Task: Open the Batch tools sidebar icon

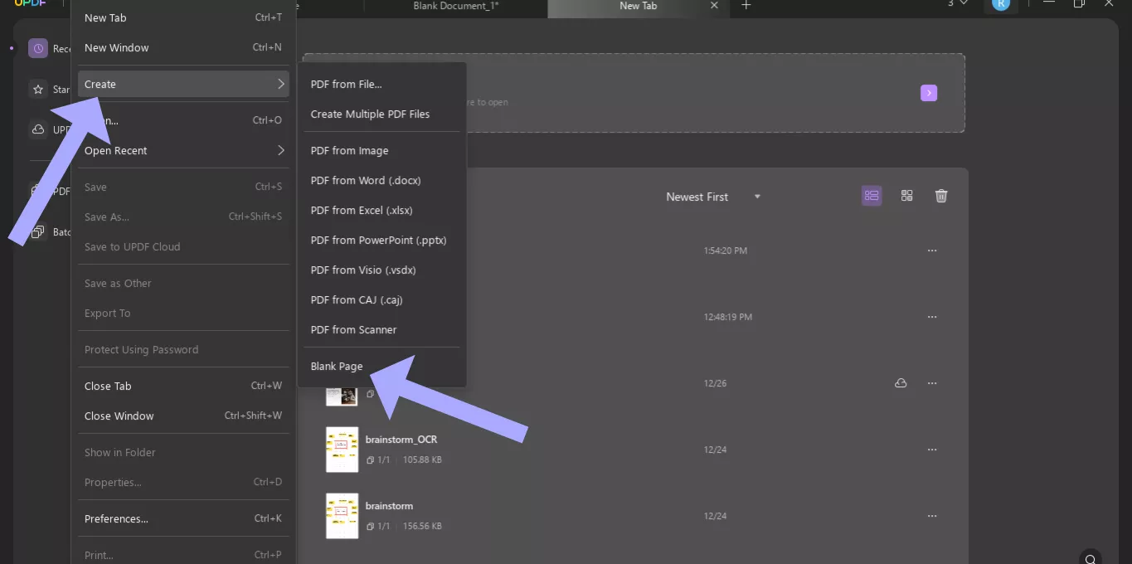Action: 38,232
